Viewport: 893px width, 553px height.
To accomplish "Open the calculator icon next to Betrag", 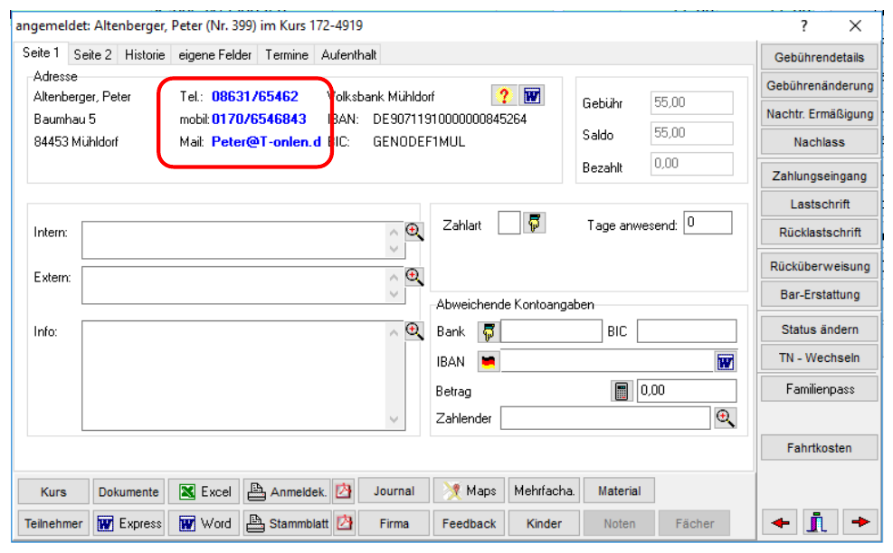I will click(x=622, y=391).
